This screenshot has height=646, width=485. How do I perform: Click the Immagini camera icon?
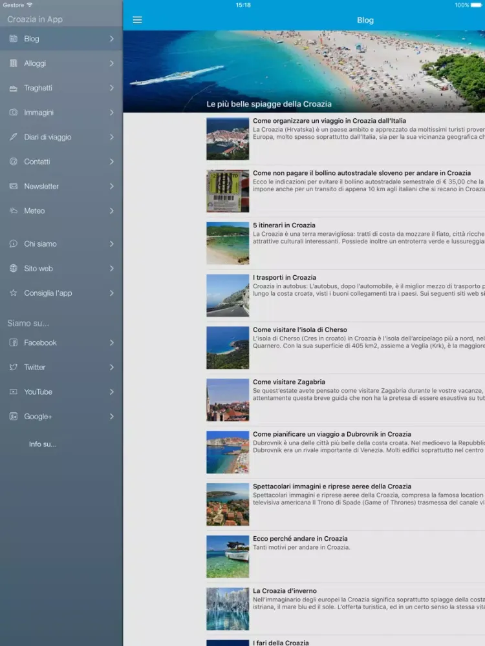14,112
